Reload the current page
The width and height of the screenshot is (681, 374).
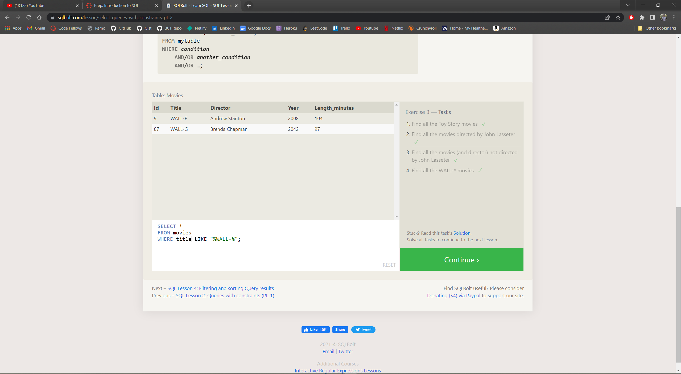28,17
